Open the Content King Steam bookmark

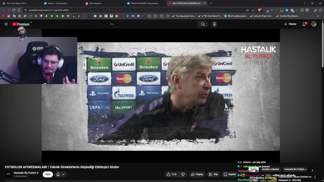287,16
